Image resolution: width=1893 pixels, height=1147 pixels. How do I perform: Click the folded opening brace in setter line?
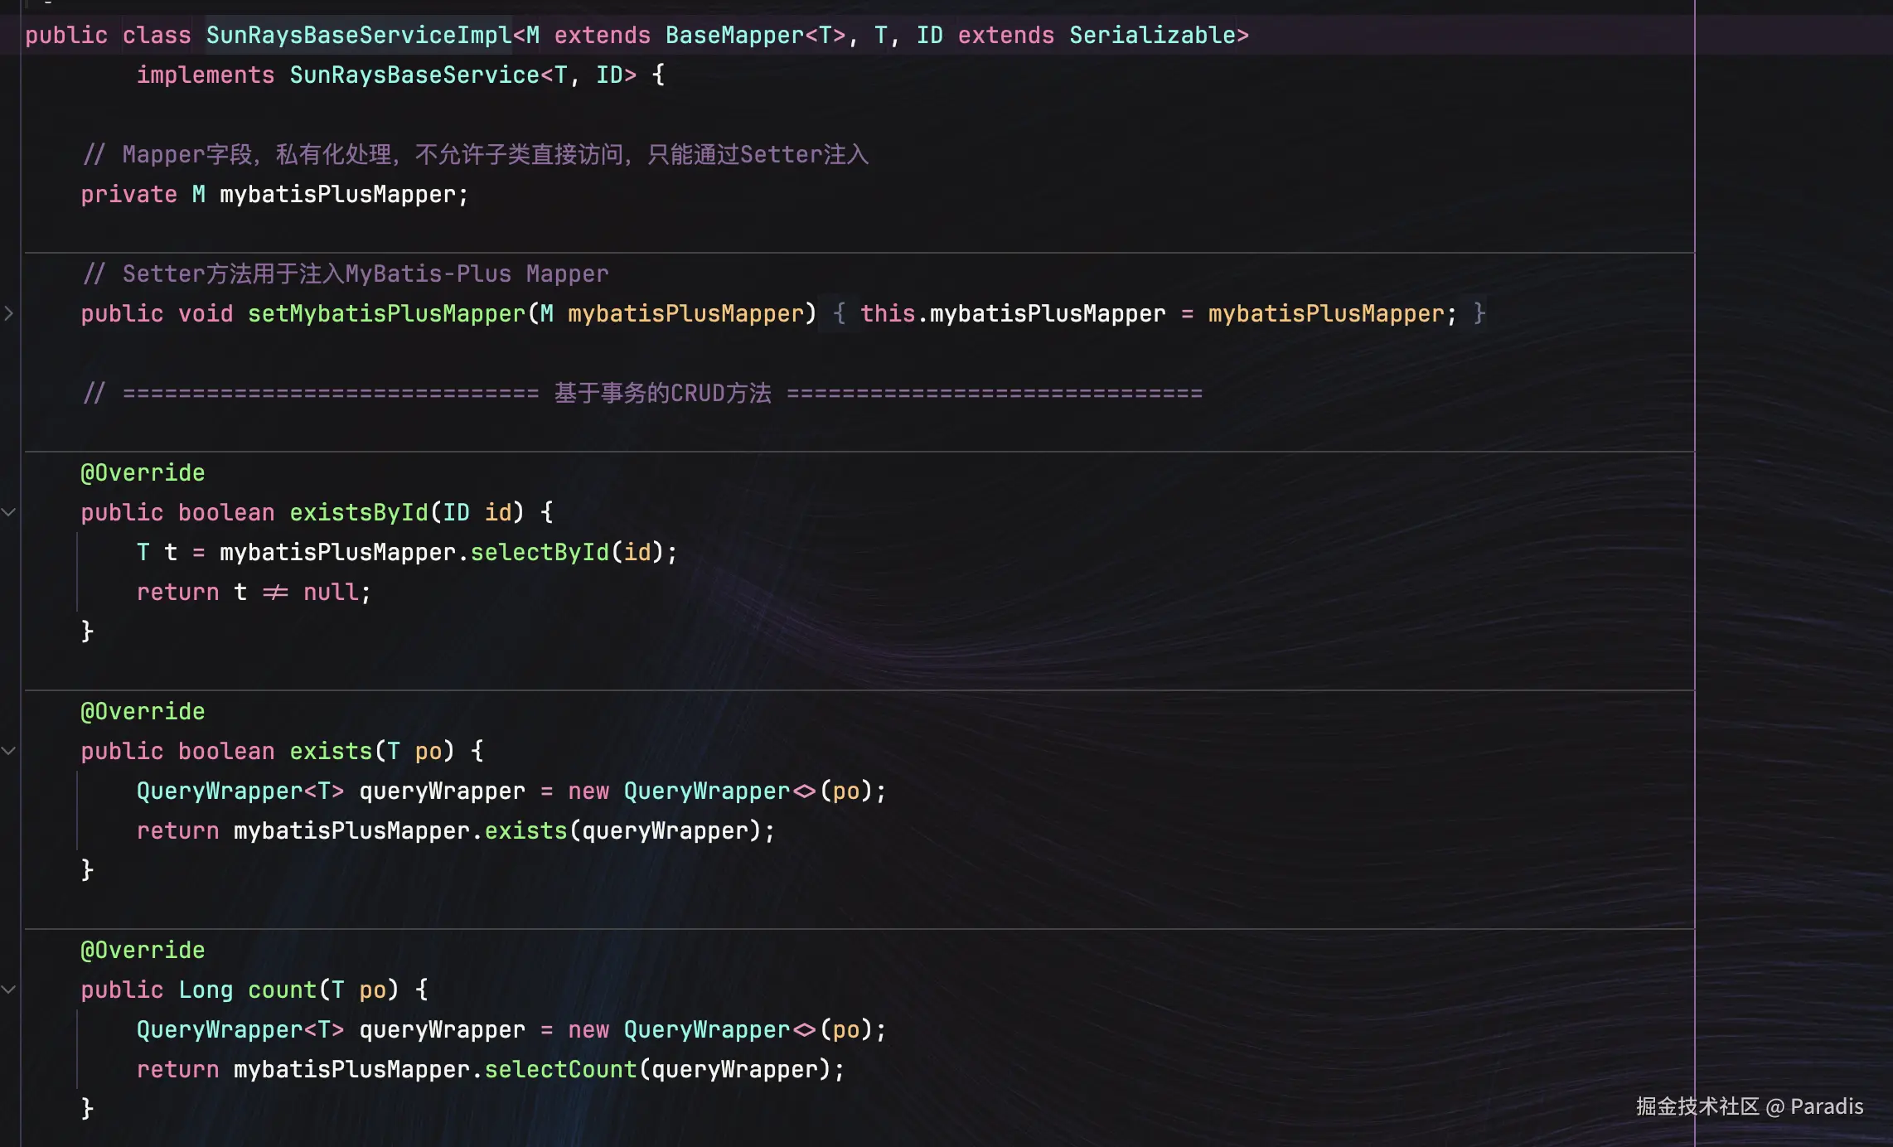(839, 313)
